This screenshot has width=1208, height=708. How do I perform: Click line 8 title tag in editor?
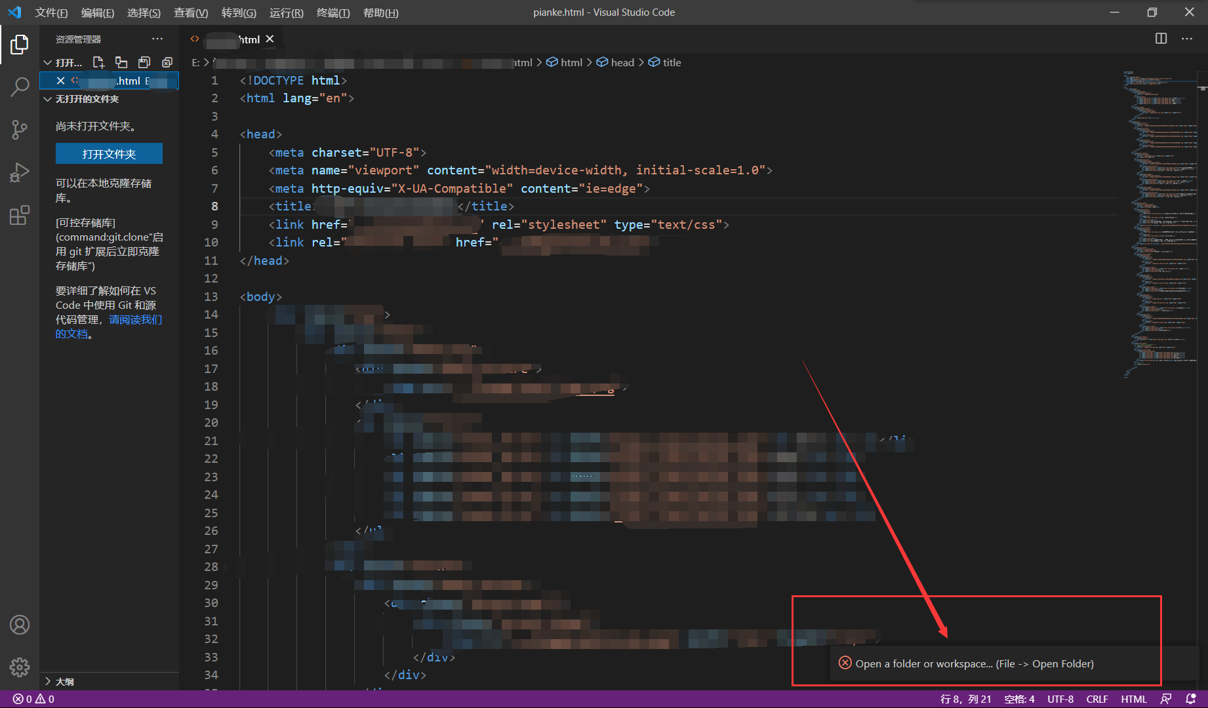391,206
